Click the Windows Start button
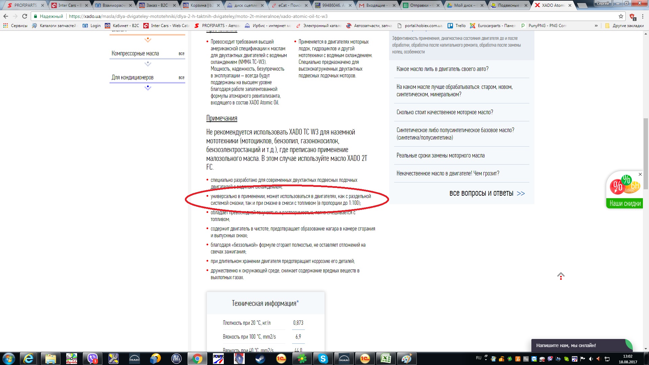Viewport: 649px width, 365px height. (x=9, y=359)
